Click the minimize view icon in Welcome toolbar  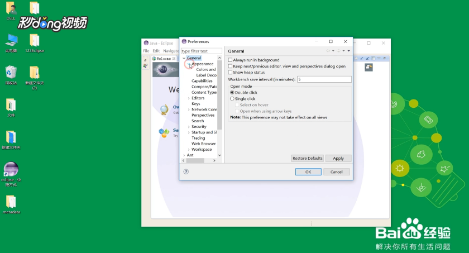(x=379, y=58)
